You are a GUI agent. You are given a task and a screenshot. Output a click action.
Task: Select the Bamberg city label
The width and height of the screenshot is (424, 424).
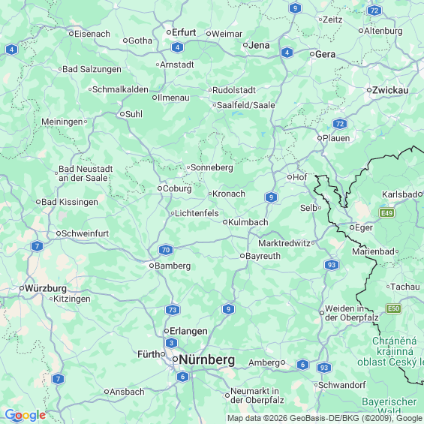(x=173, y=266)
